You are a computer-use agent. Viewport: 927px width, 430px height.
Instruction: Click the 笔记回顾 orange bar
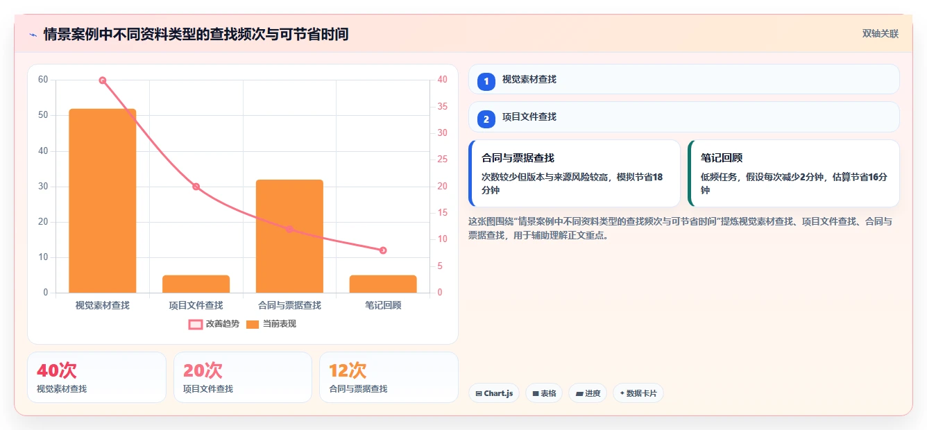[x=383, y=284]
